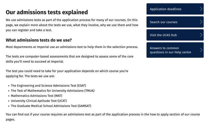Click the Mathematics Admissions Test (MAT) list item
Image resolution: width=205 pixels, height=126 pixels.
(x=37, y=96)
